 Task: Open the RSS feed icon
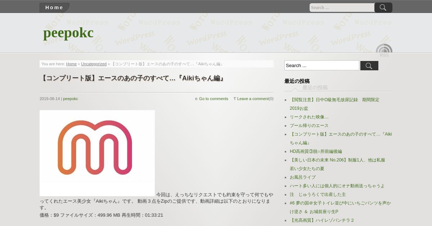(x=384, y=51)
